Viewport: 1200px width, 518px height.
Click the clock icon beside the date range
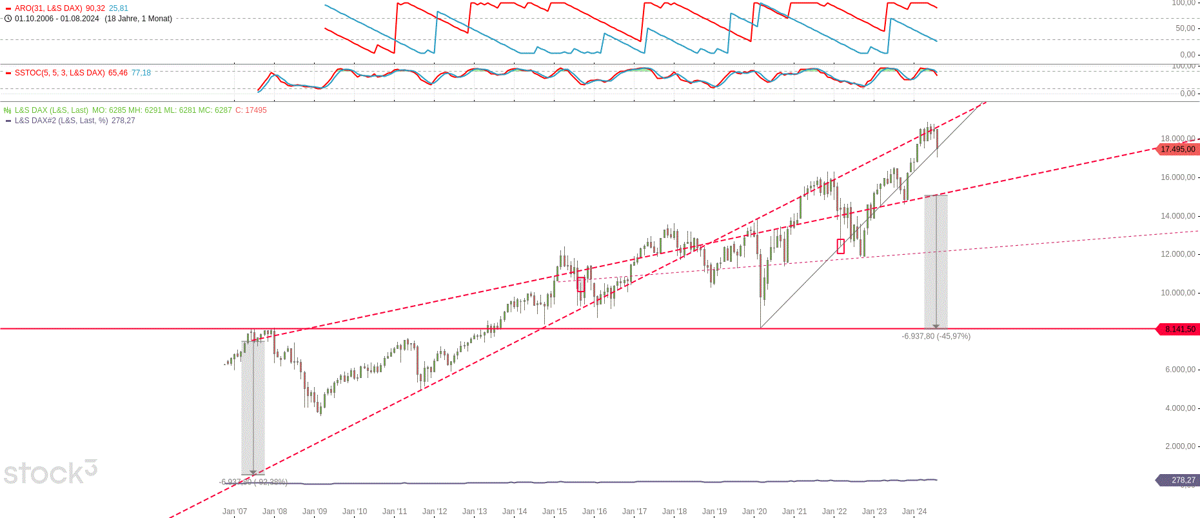click(8, 19)
